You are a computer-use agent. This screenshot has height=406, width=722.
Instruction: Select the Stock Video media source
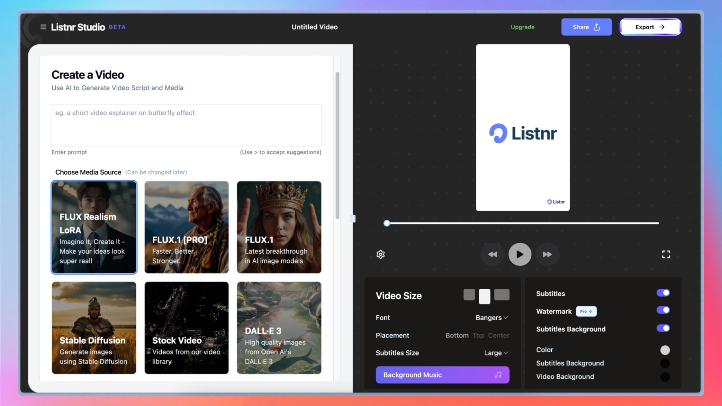pos(187,328)
